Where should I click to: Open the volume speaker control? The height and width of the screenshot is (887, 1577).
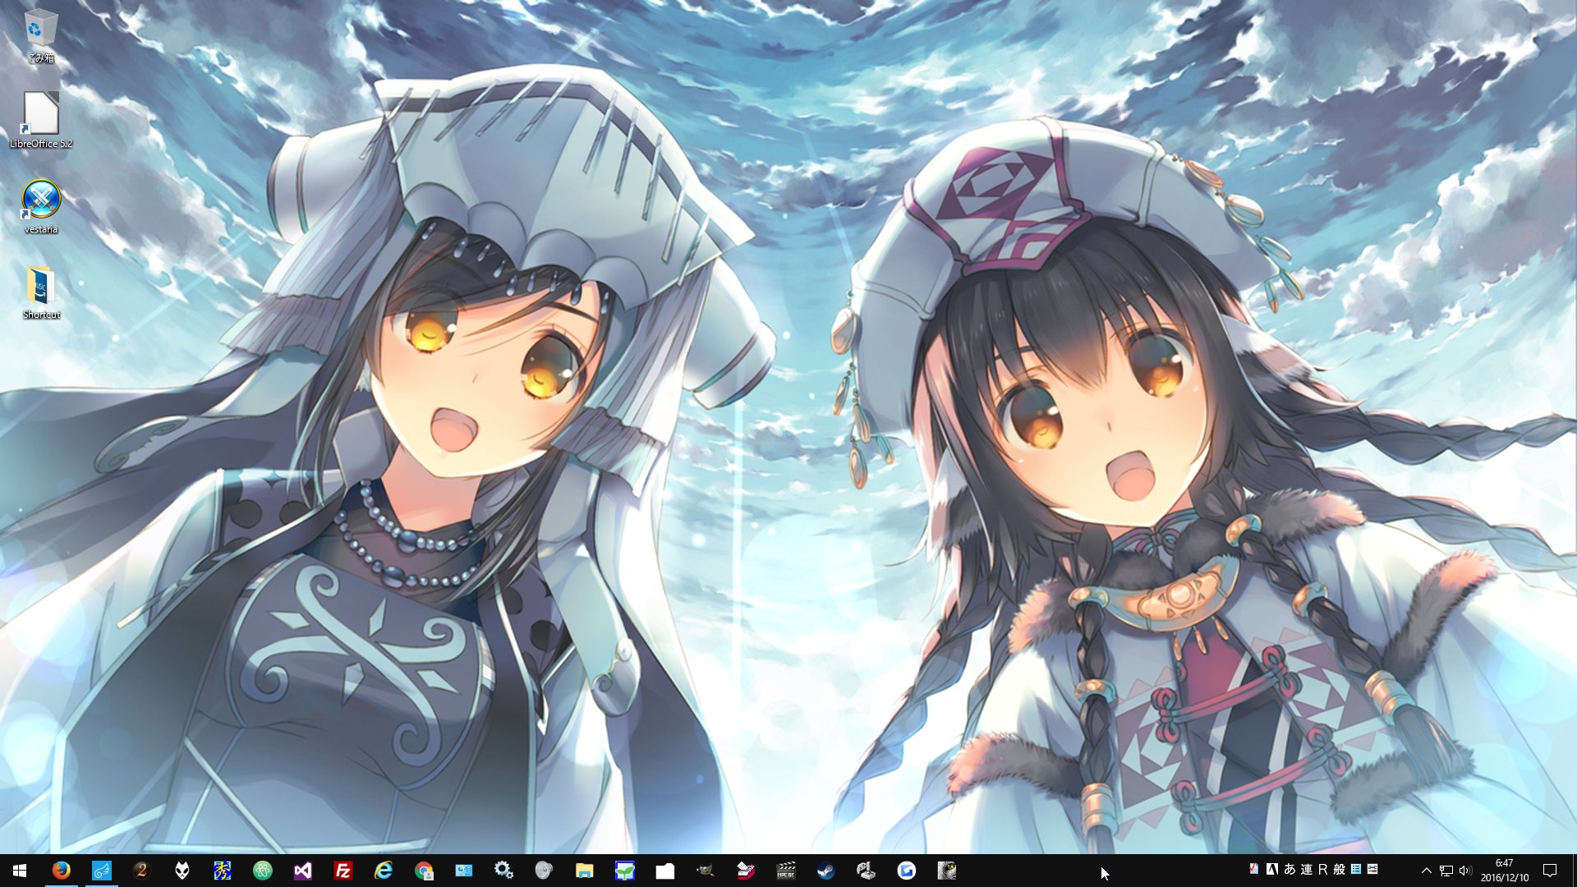coord(1466,871)
